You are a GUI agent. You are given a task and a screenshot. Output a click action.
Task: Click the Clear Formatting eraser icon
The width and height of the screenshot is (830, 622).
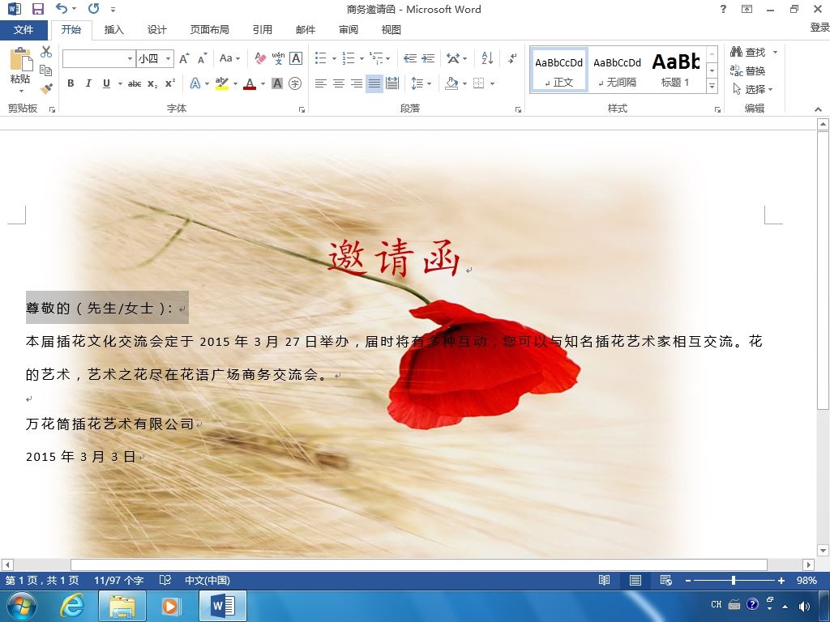coord(260,58)
